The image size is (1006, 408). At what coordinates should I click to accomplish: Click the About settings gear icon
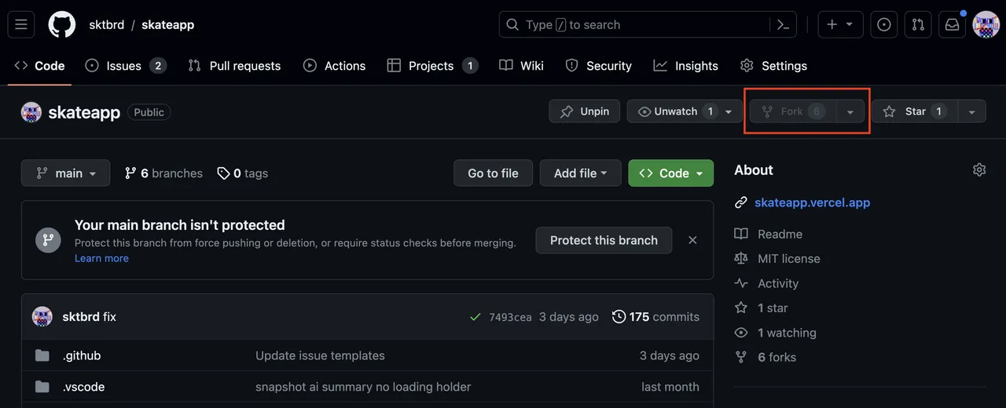[979, 169]
